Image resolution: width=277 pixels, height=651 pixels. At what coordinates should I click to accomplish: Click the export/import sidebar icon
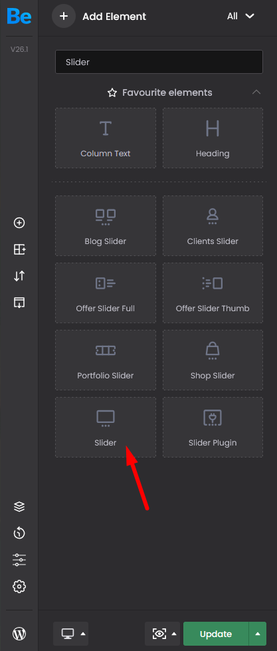[19, 303]
